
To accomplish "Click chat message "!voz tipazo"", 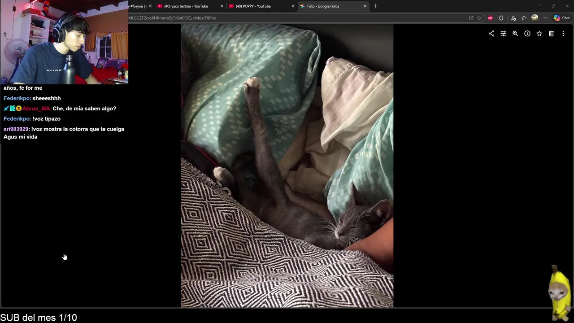I will click(46, 119).
